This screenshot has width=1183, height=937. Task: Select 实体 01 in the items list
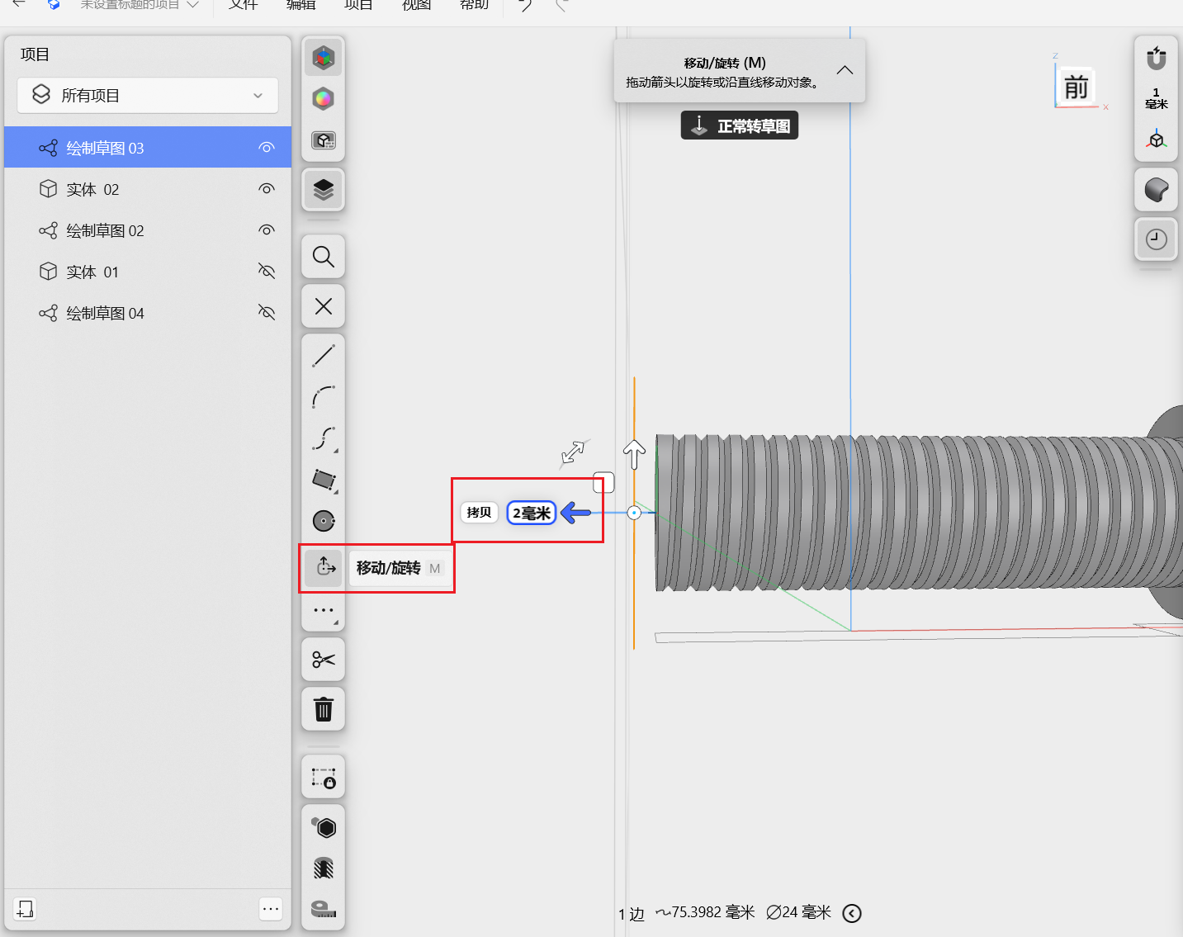148,272
